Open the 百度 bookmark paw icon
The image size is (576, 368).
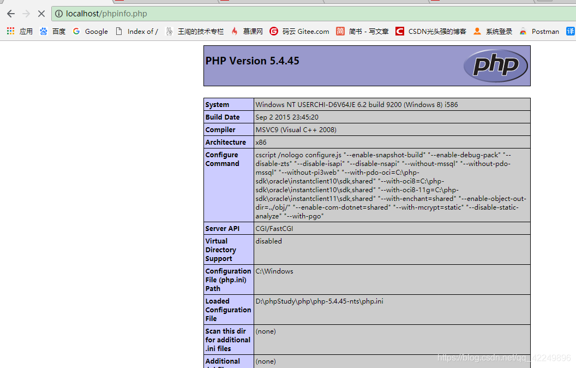point(44,31)
